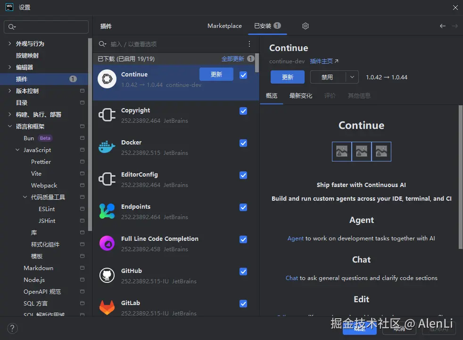Click the 全部更新 link
463x340 pixels.
click(233, 59)
